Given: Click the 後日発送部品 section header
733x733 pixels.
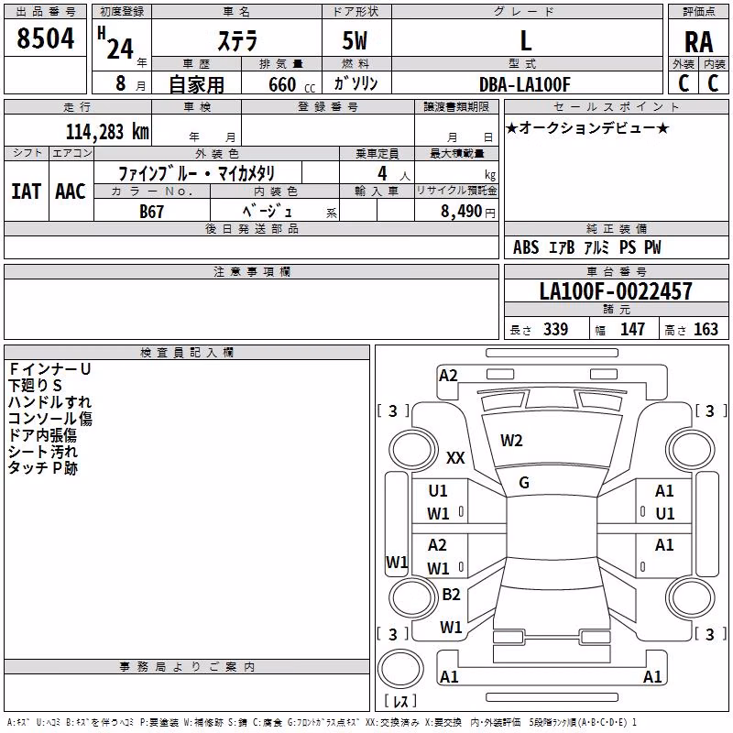Looking at the screenshot, I should tap(251, 228).
